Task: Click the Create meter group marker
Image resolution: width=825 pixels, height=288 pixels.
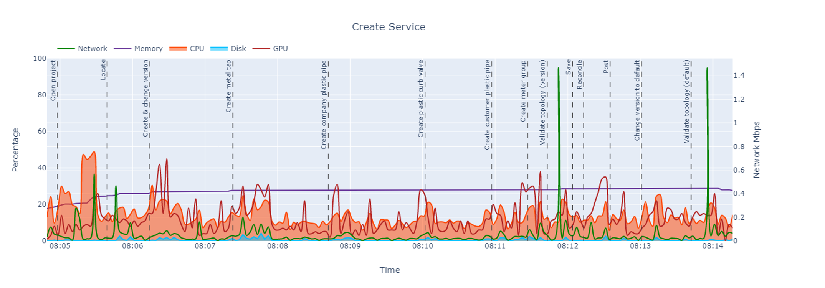Action: [x=523, y=91]
